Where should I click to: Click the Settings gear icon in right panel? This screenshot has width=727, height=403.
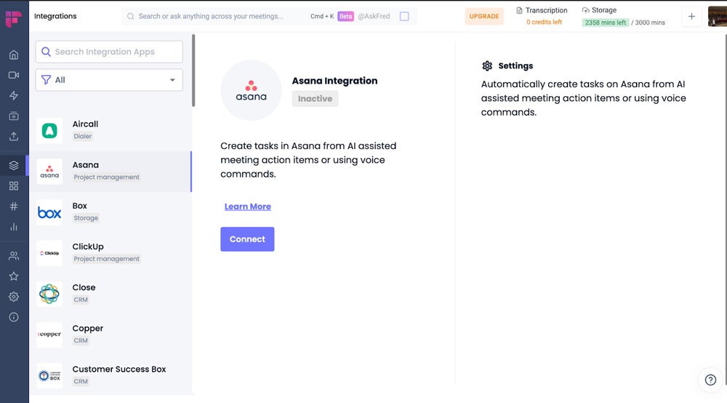click(487, 66)
